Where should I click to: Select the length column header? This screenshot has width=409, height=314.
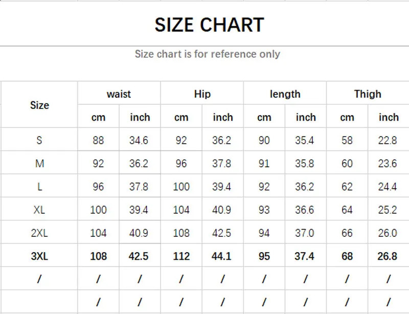coord(285,94)
